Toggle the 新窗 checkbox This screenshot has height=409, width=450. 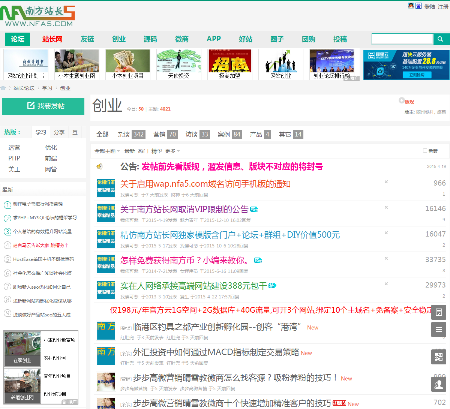tap(425, 151)
